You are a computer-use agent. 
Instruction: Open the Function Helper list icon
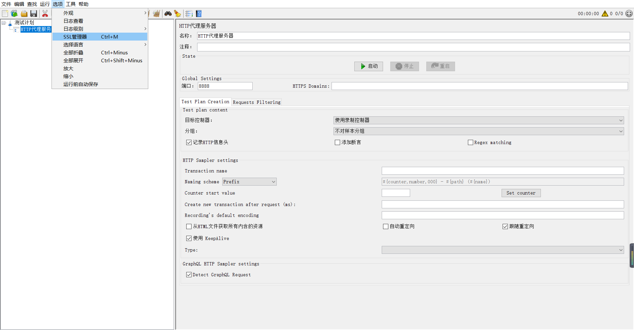pos(189,14)
